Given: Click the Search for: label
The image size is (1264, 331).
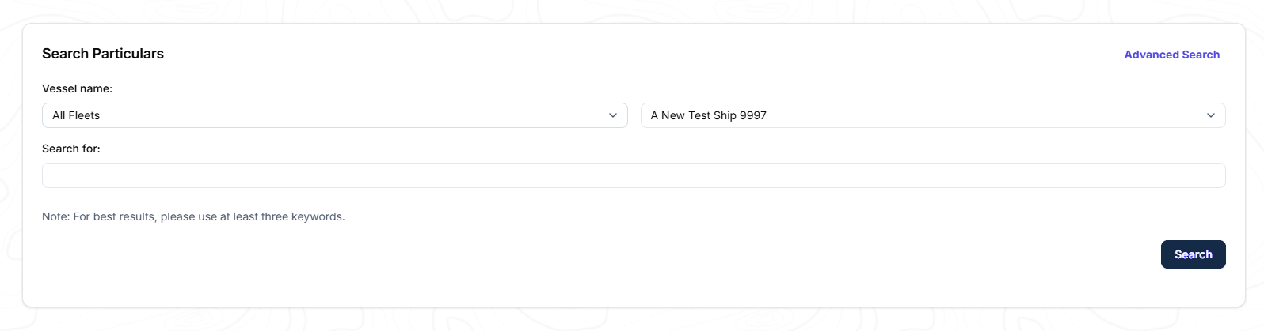Looking at the screenshot, I should pos(71,149).
